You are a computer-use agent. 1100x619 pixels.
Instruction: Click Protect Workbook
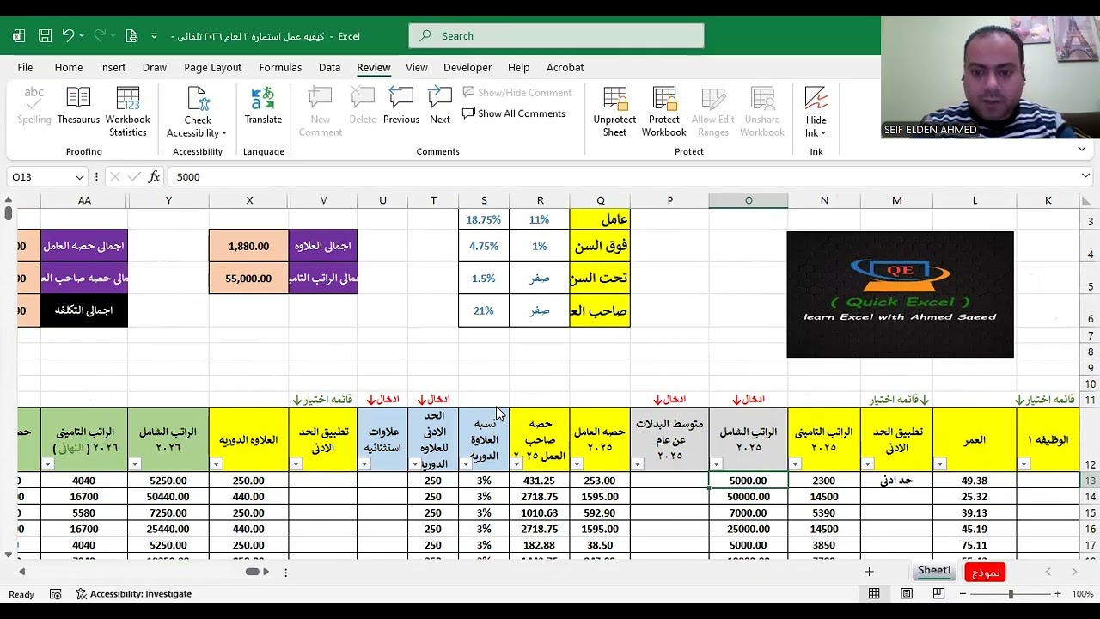pos(663,113)
